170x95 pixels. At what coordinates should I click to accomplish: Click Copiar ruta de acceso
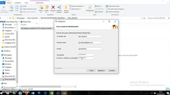click(28, 9)
